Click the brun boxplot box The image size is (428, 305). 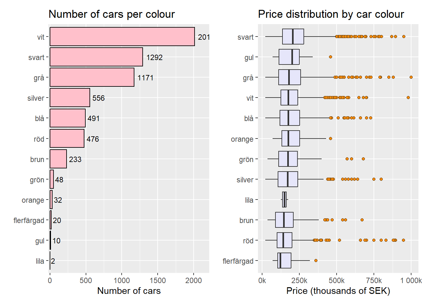point(284,220)
